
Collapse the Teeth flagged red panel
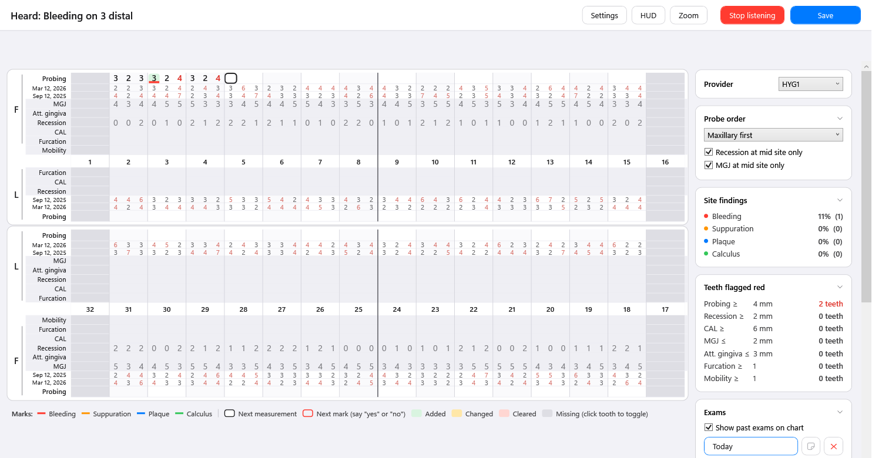840,287
